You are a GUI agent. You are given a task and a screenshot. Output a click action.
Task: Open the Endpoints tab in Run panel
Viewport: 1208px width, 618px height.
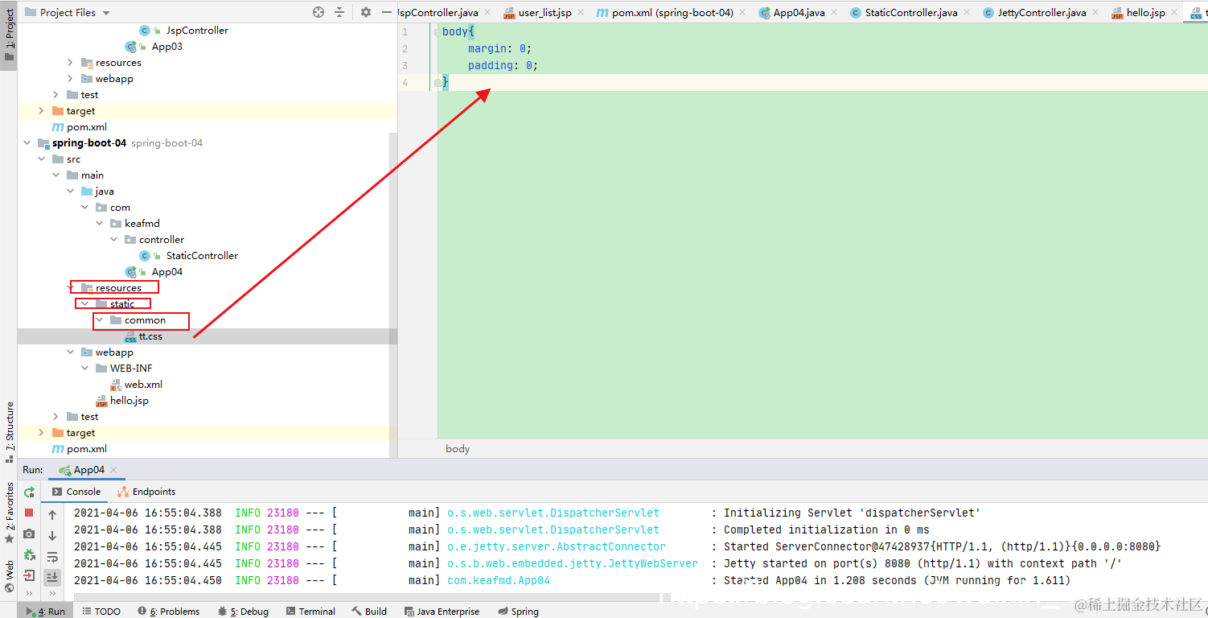(x=146, y=492)
